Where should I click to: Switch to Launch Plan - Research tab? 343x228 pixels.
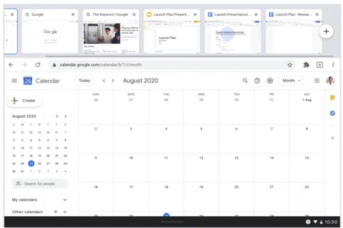(x=294, y=31)
